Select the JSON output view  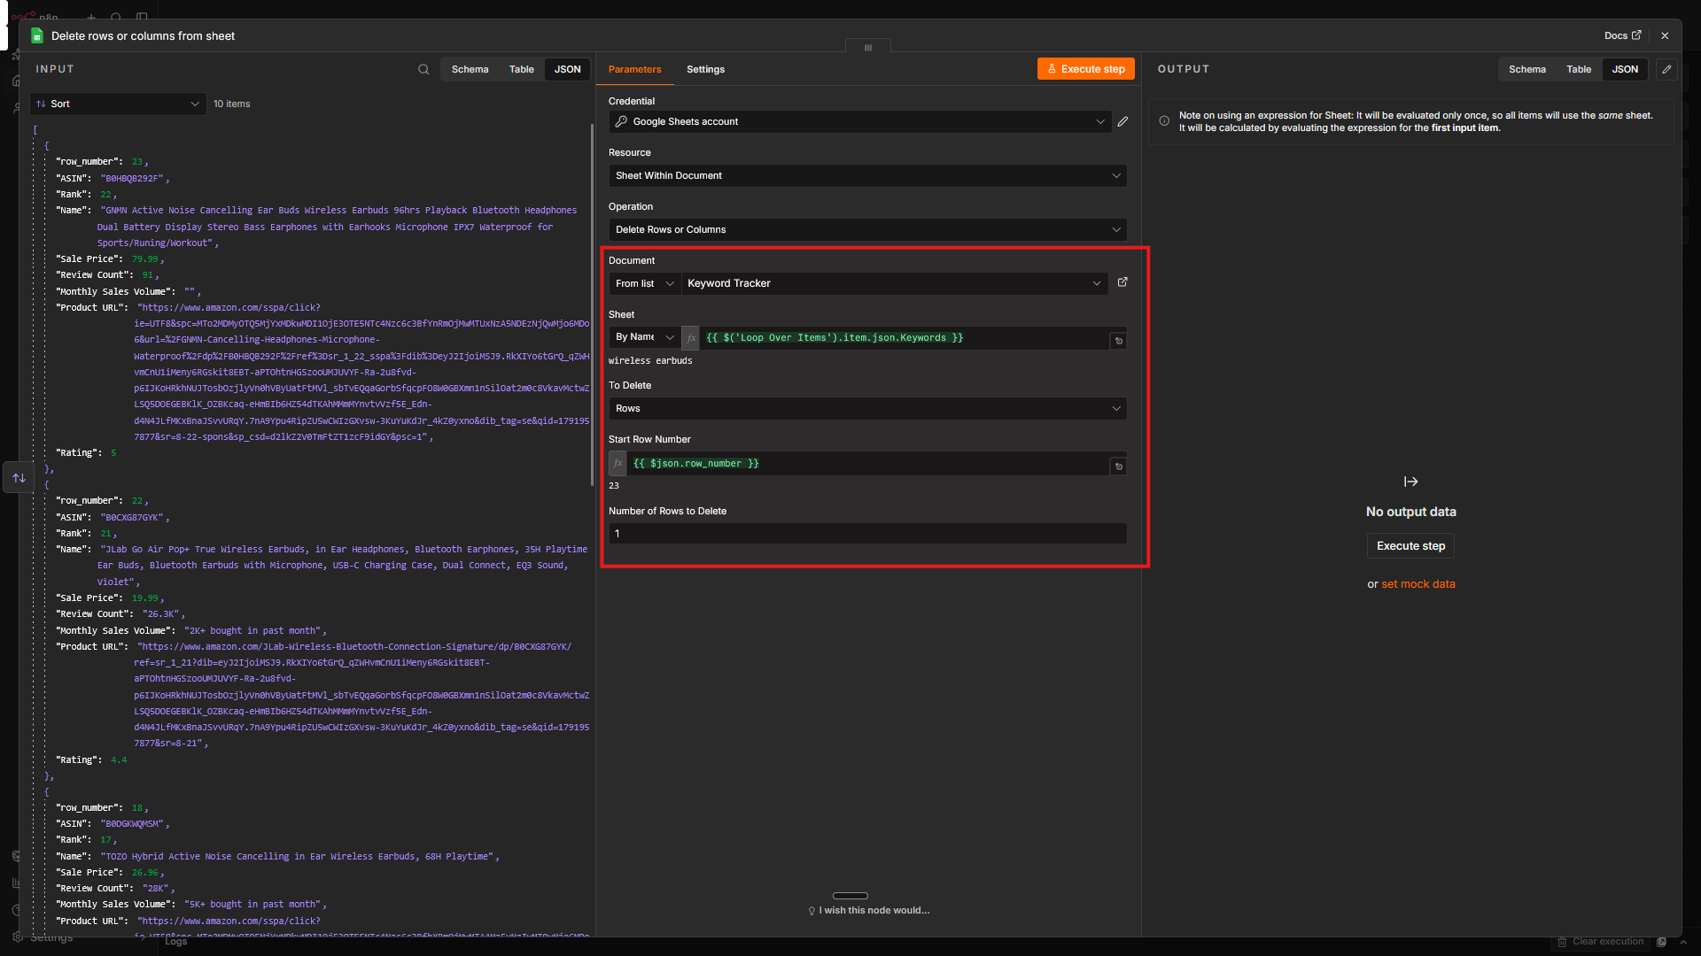[1625, 69]
